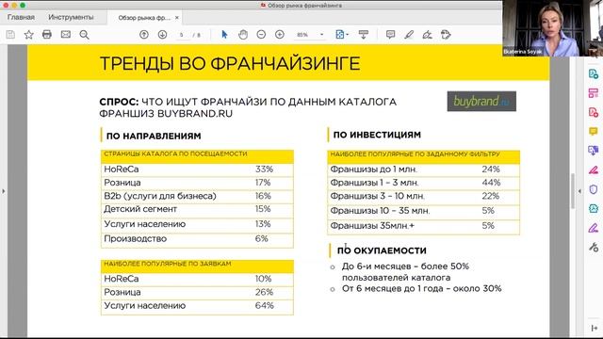603x339 pixels.
Task: Click the vertical document scrollbar
Action: (x=573, y=191)
